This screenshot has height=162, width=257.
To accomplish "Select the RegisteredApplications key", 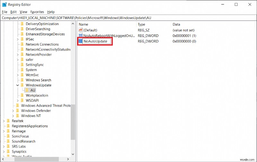I will click(x=30, y=126).
